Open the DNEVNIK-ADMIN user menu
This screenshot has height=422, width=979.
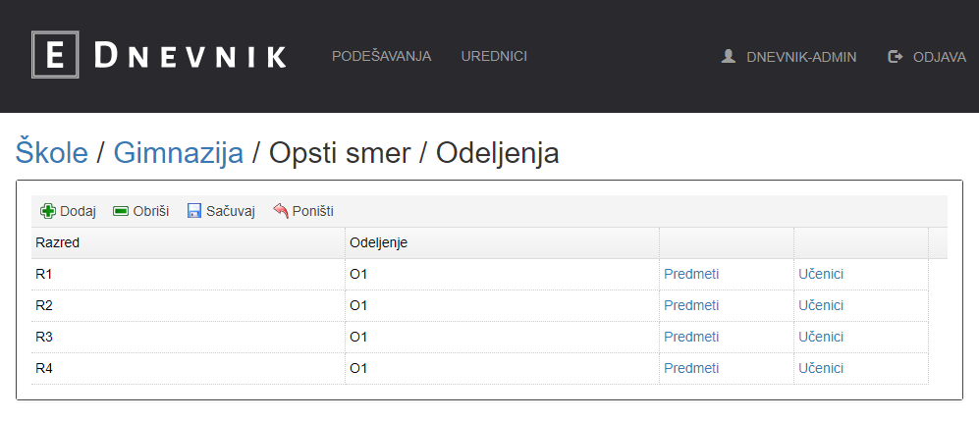point(800,57)
